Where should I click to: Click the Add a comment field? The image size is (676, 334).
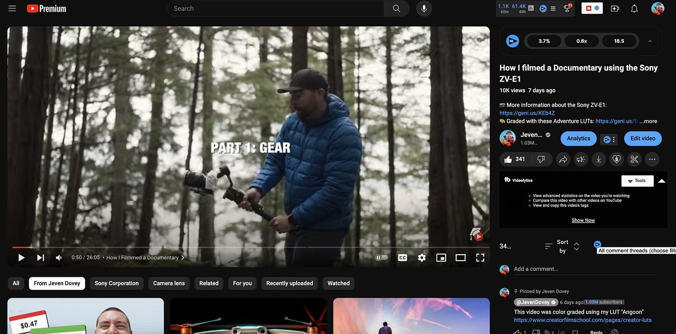pos(585,269)
